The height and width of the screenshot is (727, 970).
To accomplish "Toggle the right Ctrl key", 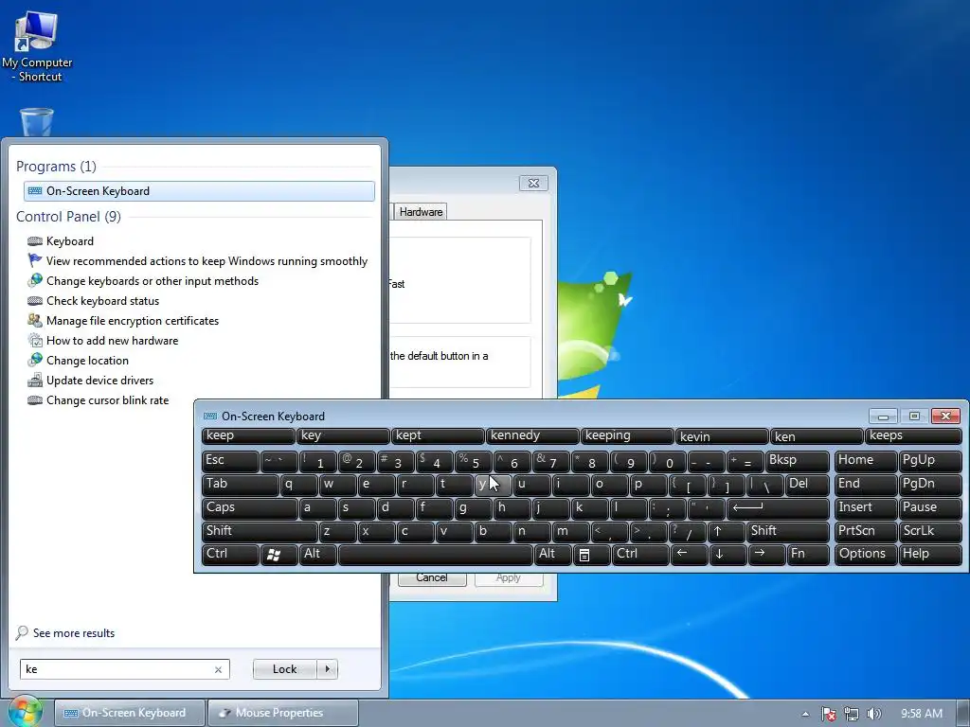I will pyautogui.click(x=639, y=555).
